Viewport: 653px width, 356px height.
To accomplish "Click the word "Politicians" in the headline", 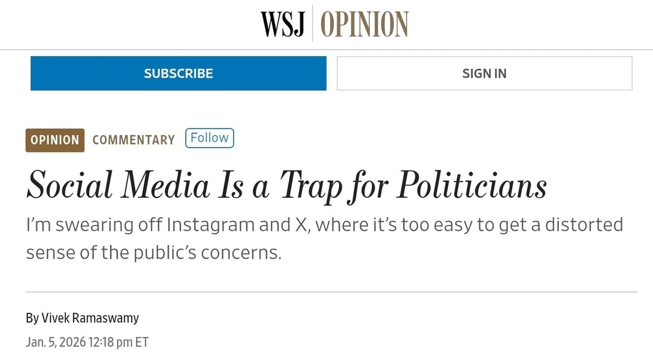I will tap(472, 185).
